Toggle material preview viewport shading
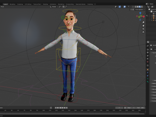Image resolution: width=156 pixels, height=117 pixels. pyautogui.click(x=140, y=7)
